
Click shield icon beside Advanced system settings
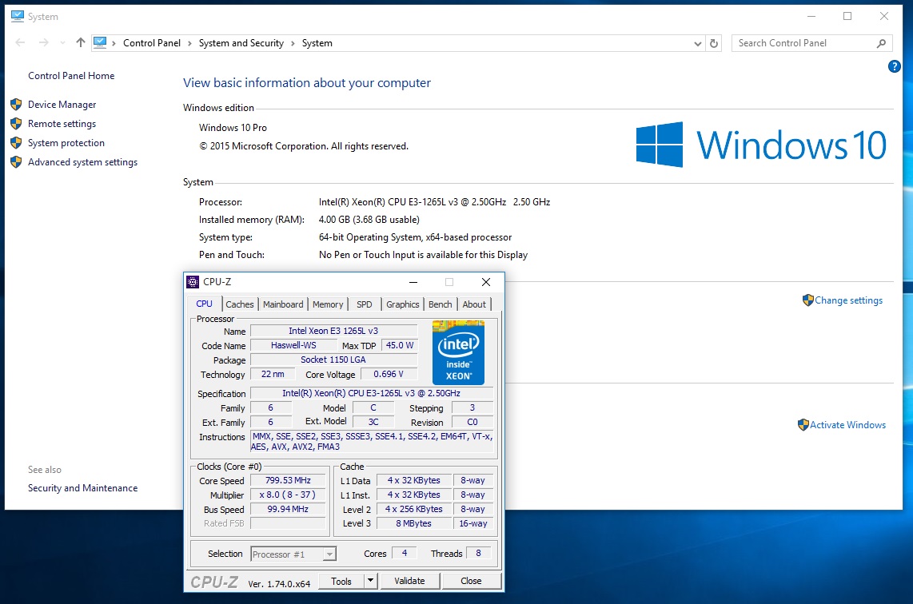point(16,162)
